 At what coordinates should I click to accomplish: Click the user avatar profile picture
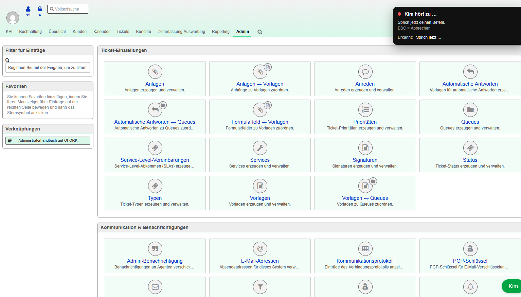click(x=13, y=18)
